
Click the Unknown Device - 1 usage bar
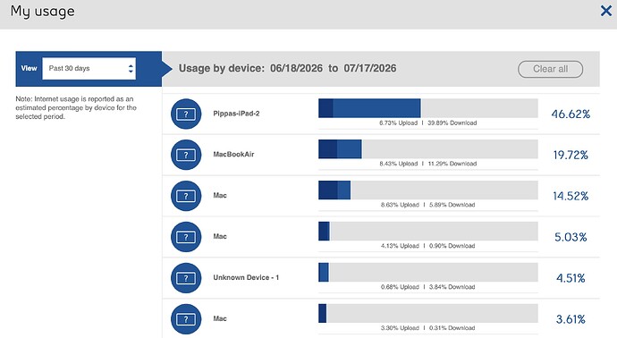428,273
